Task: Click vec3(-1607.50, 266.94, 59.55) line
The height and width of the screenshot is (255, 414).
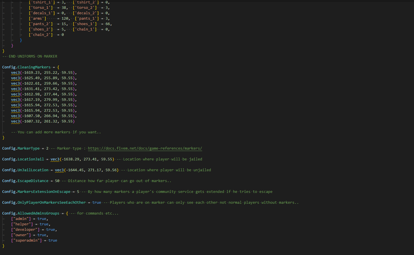Action: [44, 116]
